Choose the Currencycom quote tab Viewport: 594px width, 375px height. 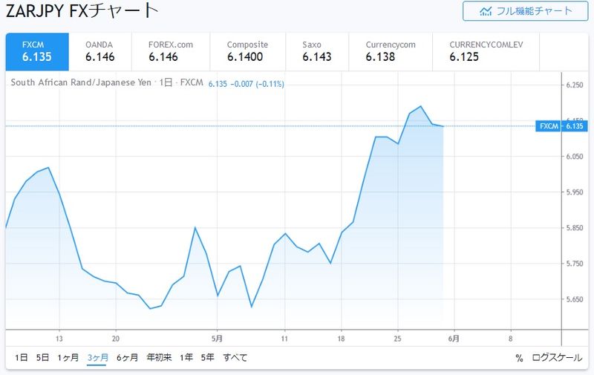[x=391, y=50]
